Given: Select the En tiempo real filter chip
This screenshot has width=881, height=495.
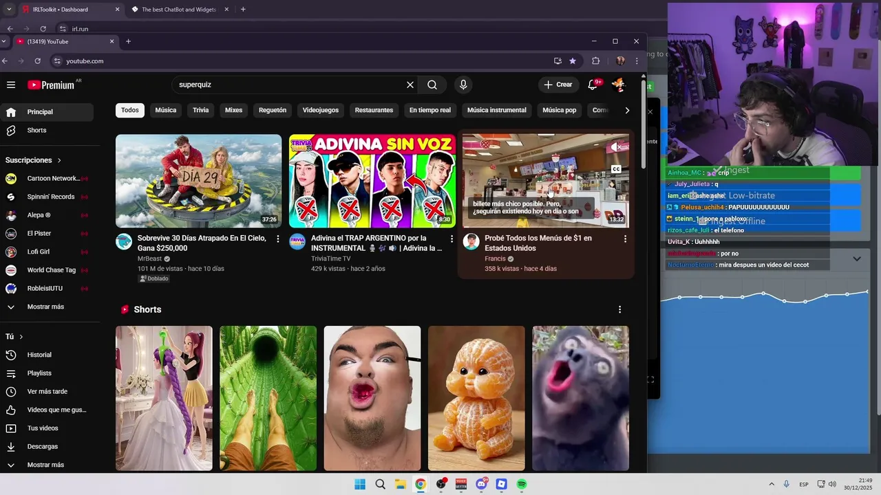Looking at the screenshot, I should coord(430,110).
